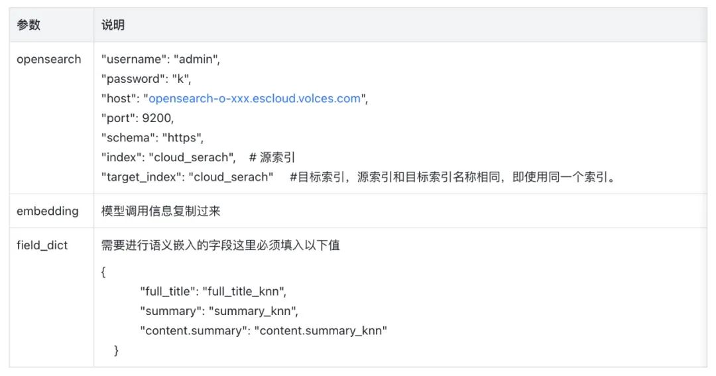Click the "target_index" line text
Image resolution: width=716 pixels, height=376 pixels.
tap(188, 177)
